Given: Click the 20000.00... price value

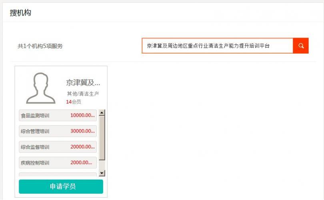Looking at the screenshot, I should pos(82,147).
